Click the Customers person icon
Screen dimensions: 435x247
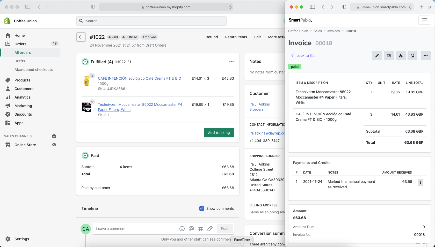pos(8,89)
